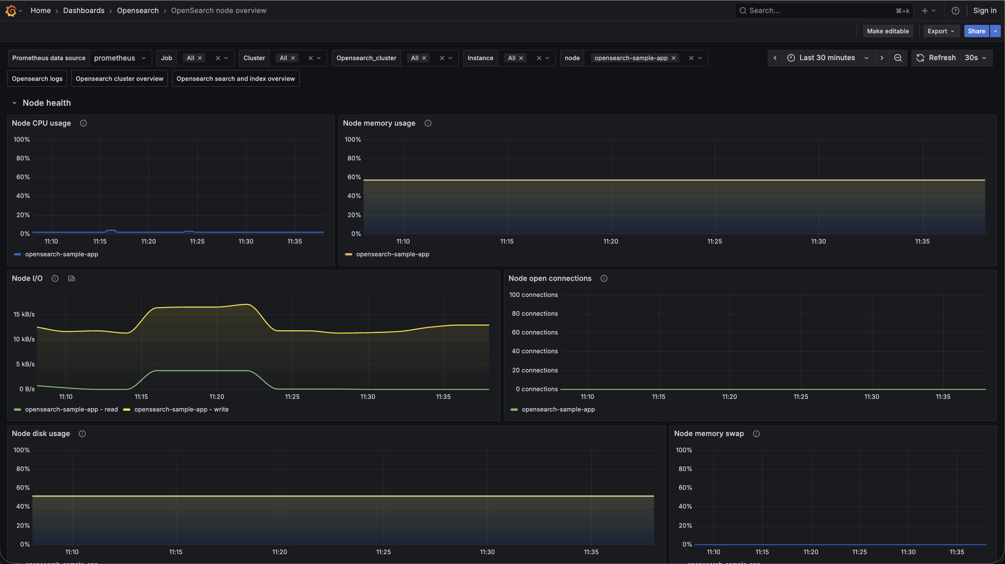Open Node I/O panel links icon
Screen dimensions: 1005x564
pyautogui.click(x=71, y=279)
